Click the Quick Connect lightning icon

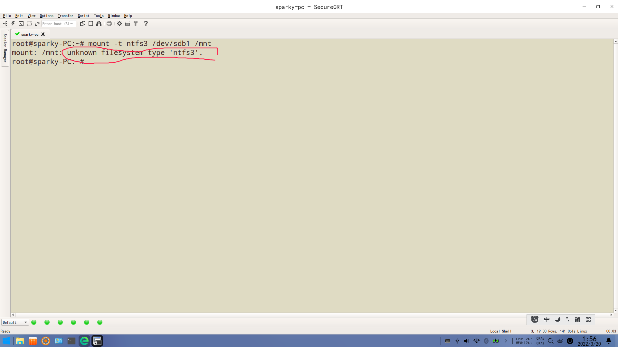(13, 23)
